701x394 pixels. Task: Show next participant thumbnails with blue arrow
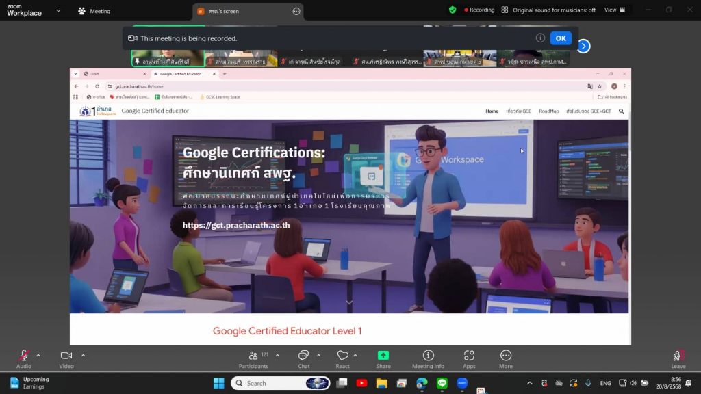(583, 46)
